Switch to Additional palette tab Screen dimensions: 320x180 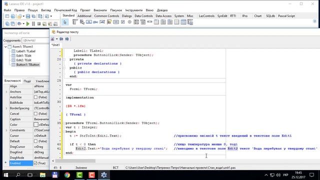84,16
